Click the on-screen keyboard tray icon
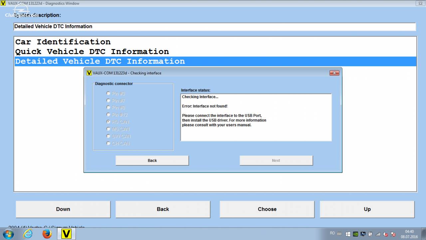The image size is (426, 240). pyautogui.click(x=339, y=234)
